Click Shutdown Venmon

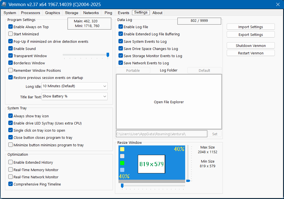pos(251,46)
